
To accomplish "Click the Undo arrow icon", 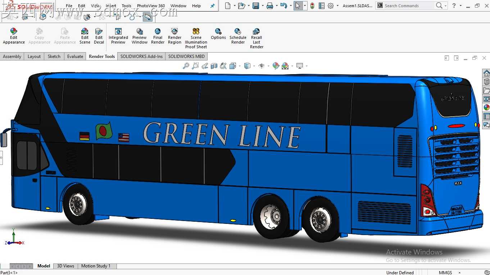I will 283,6.
